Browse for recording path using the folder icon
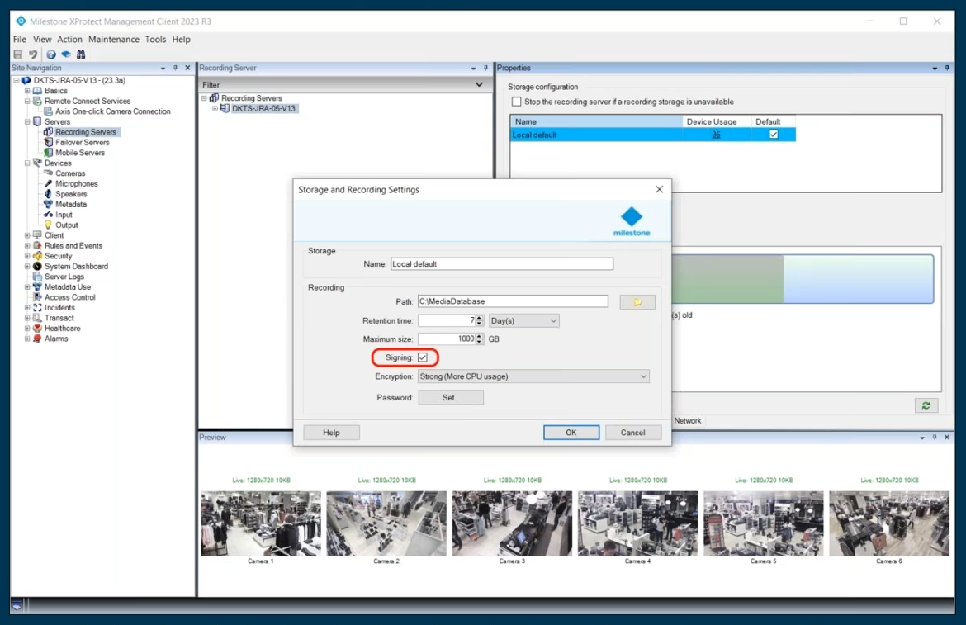966x625 pixels. pos(637,302)
